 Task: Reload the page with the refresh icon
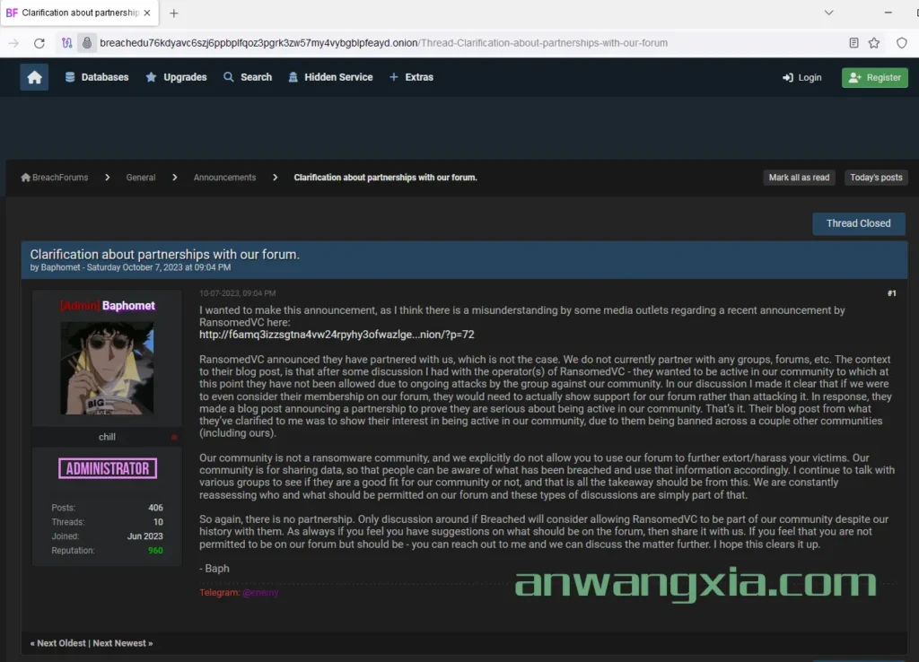click(x=39, y=43)
